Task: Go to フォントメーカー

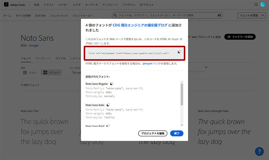Action: pyautogui.click(x=83, y=16)
